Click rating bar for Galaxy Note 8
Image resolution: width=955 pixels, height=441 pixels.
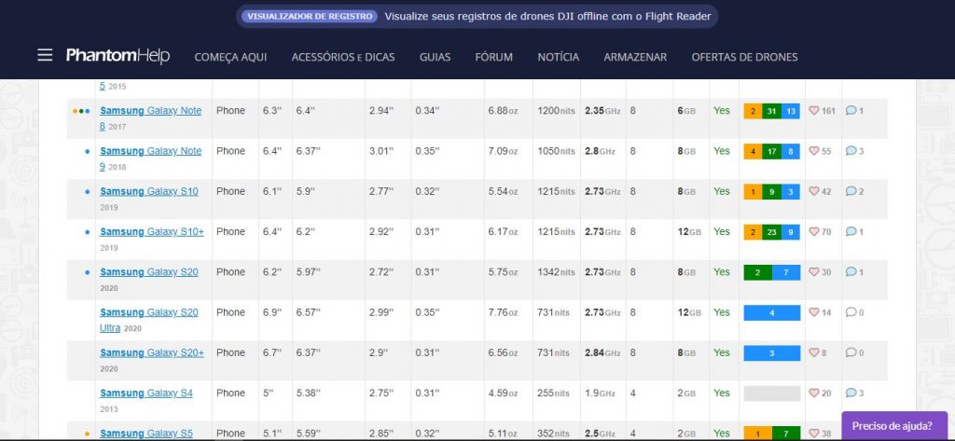click(x=771, y=111)
